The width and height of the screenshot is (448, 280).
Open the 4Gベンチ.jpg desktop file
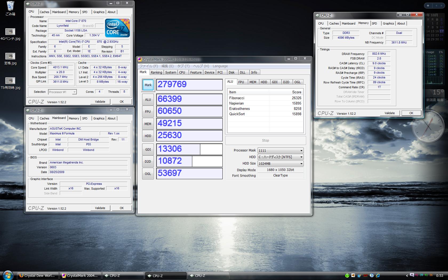(x=10, y=32)
